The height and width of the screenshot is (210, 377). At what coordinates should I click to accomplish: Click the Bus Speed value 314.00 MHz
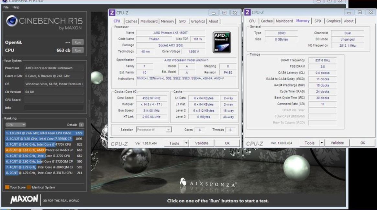pyautogui.click(x=151, y=111)
